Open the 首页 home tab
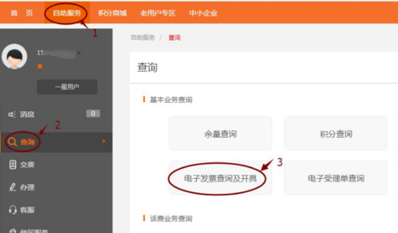The height and width of the screenshot is (233, 398). (x=22, y=13)
